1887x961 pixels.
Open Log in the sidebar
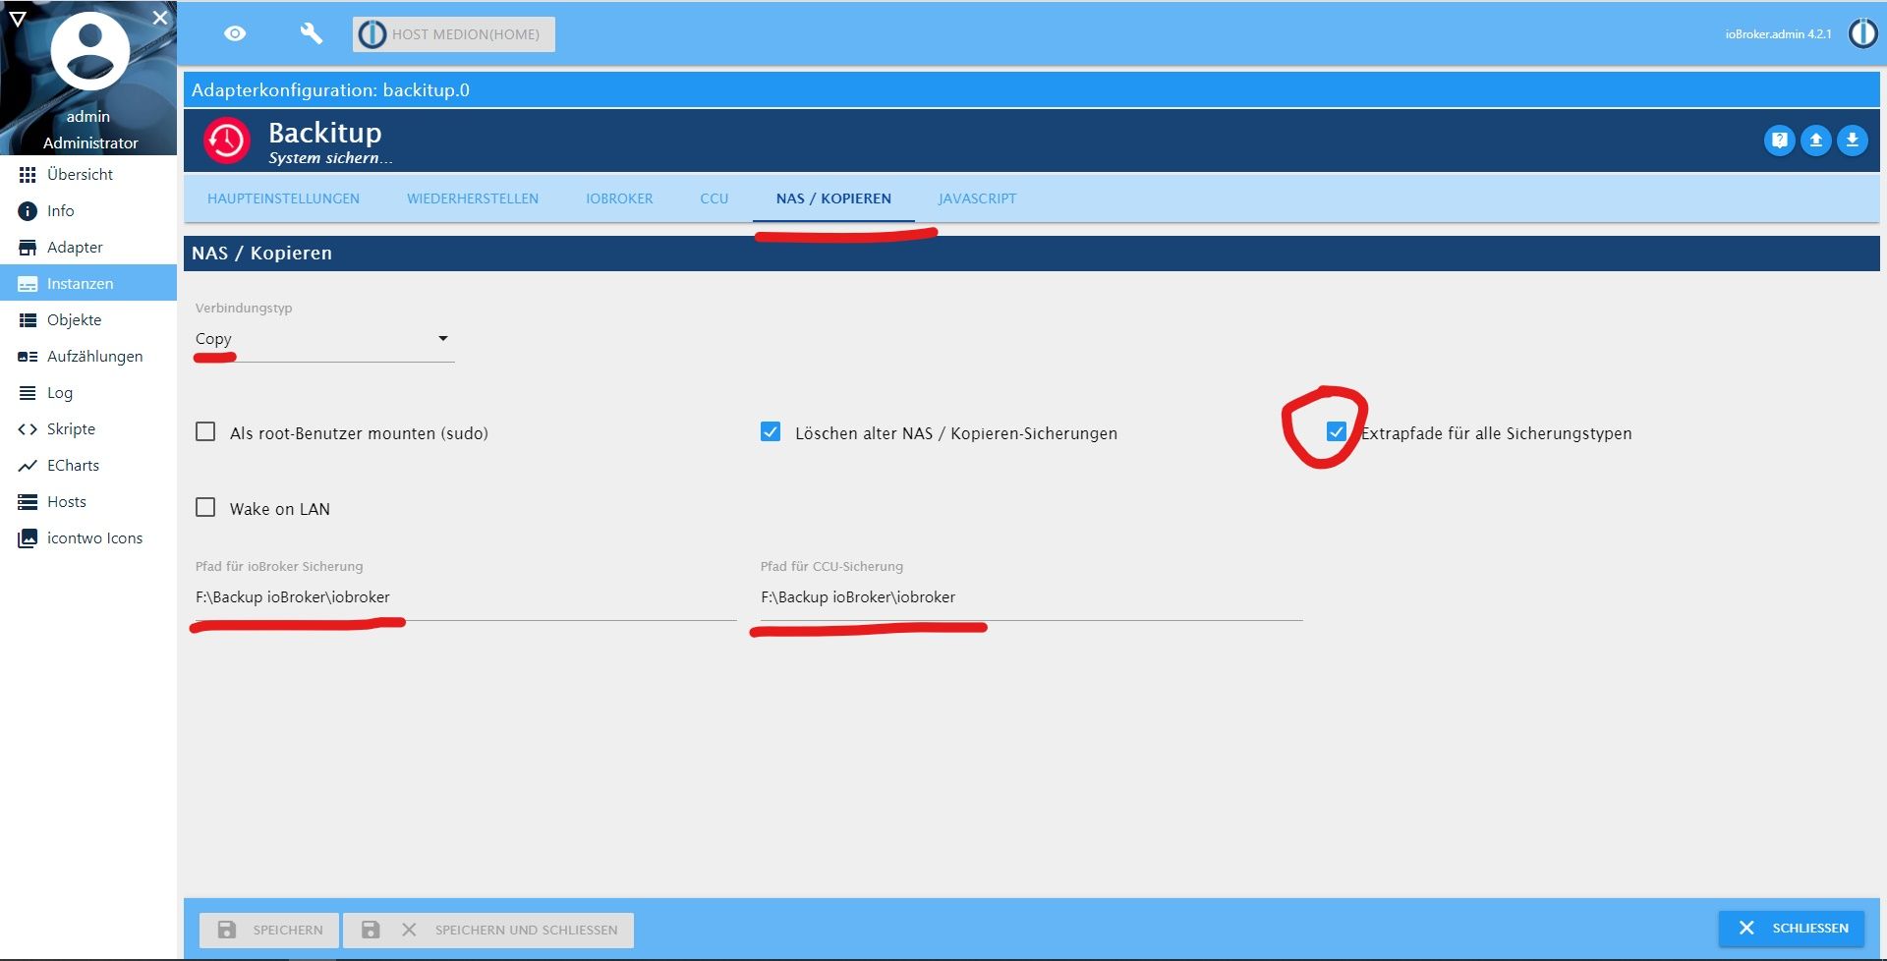(88, 392)
